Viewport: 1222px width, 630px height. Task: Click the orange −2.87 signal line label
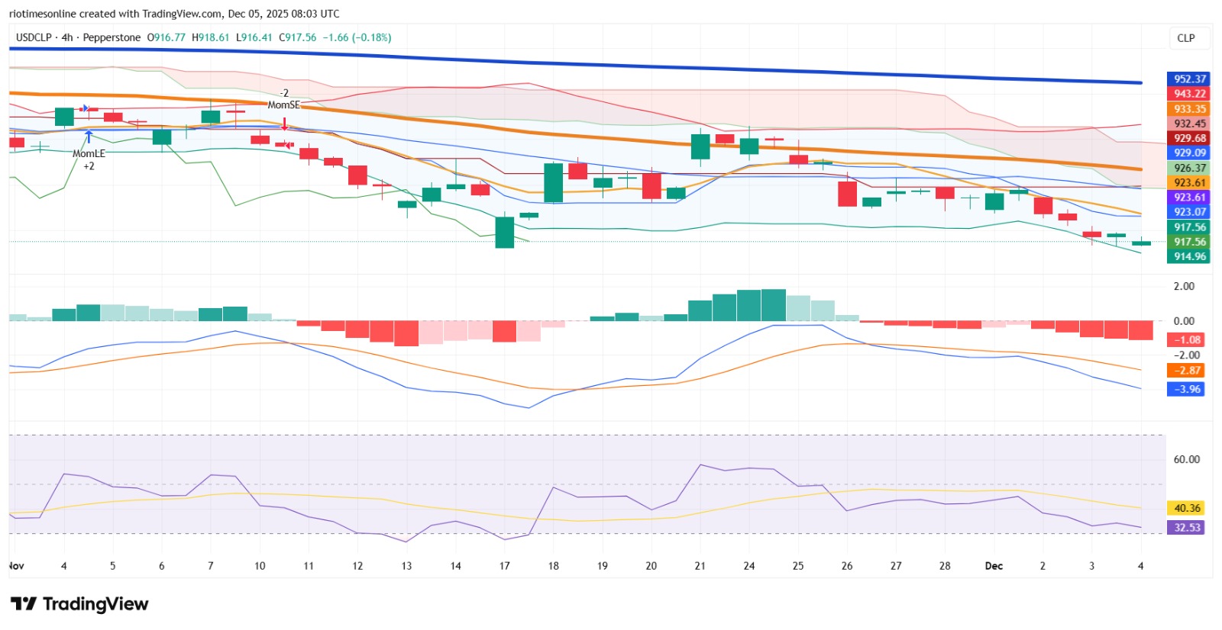tap(1186, 371)
